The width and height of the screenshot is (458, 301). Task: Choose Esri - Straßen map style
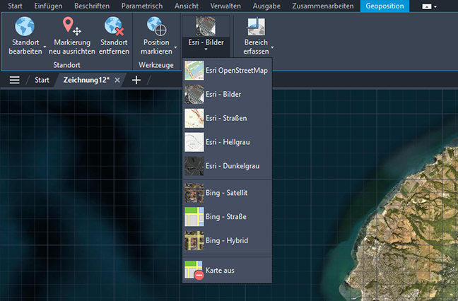228,118
